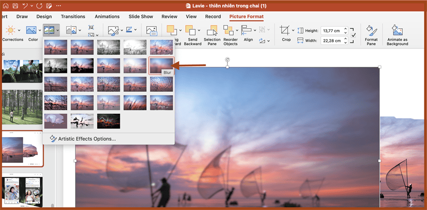
Task: Expand the Corrections dropdown arrow
Action: pyautogui.click(x=19, y=30)
